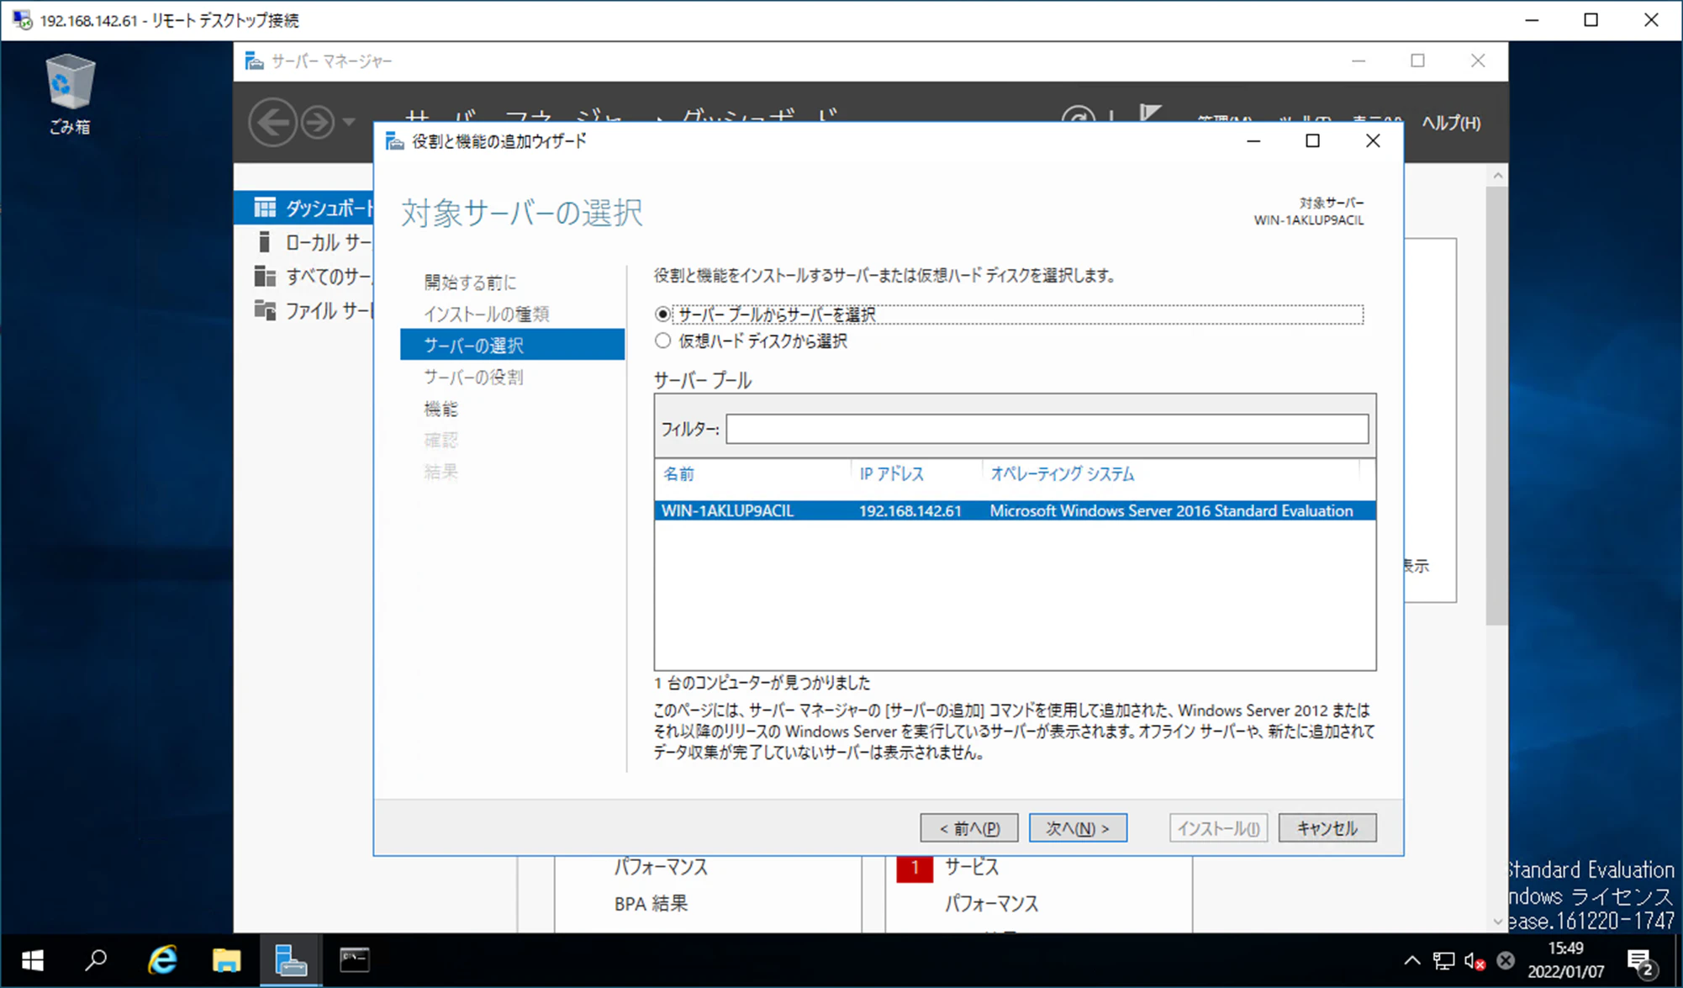Image resolution: width=1683 pixels, height=988 pixels.
Task: Open notifications flag in Server Manager
Action: coord(1150,114)
